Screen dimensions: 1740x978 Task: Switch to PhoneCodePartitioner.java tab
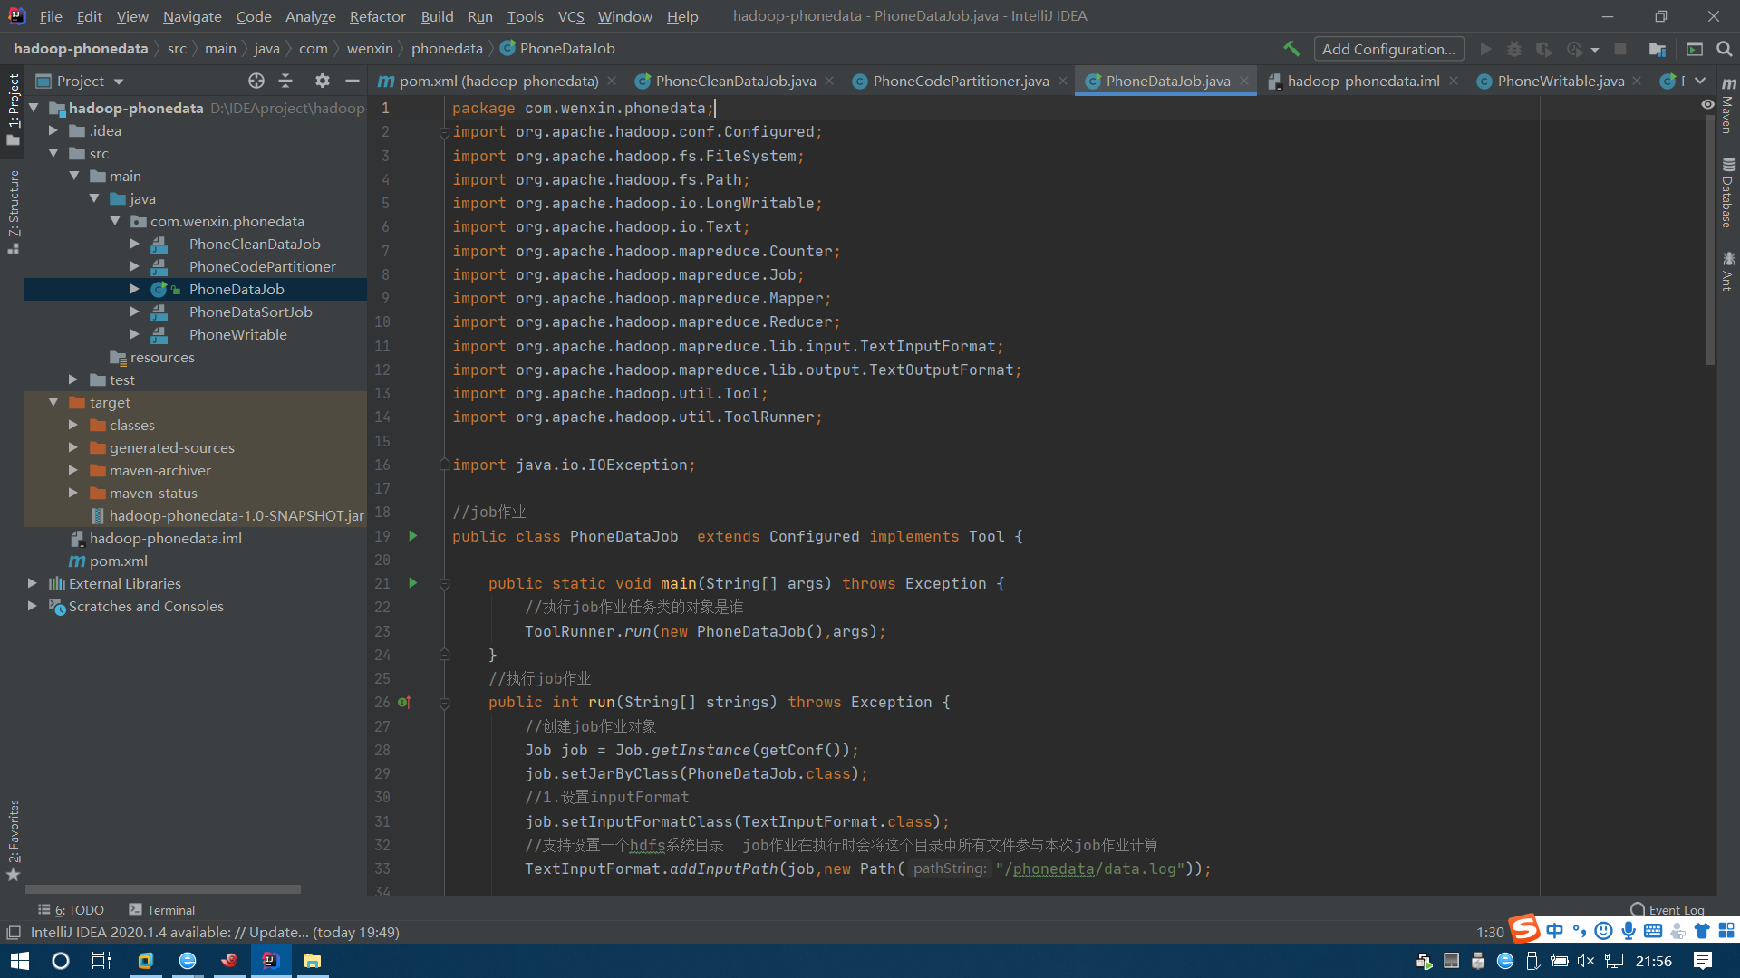960,81
